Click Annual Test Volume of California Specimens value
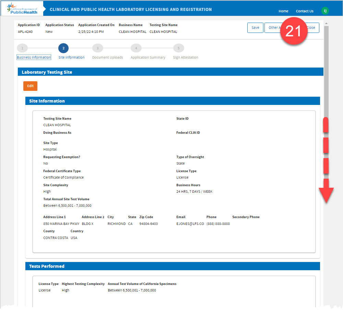 (x=132, y=290)
